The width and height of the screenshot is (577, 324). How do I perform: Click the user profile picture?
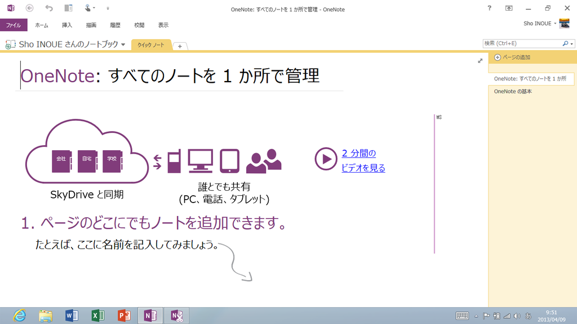click(x=564, y=23)
